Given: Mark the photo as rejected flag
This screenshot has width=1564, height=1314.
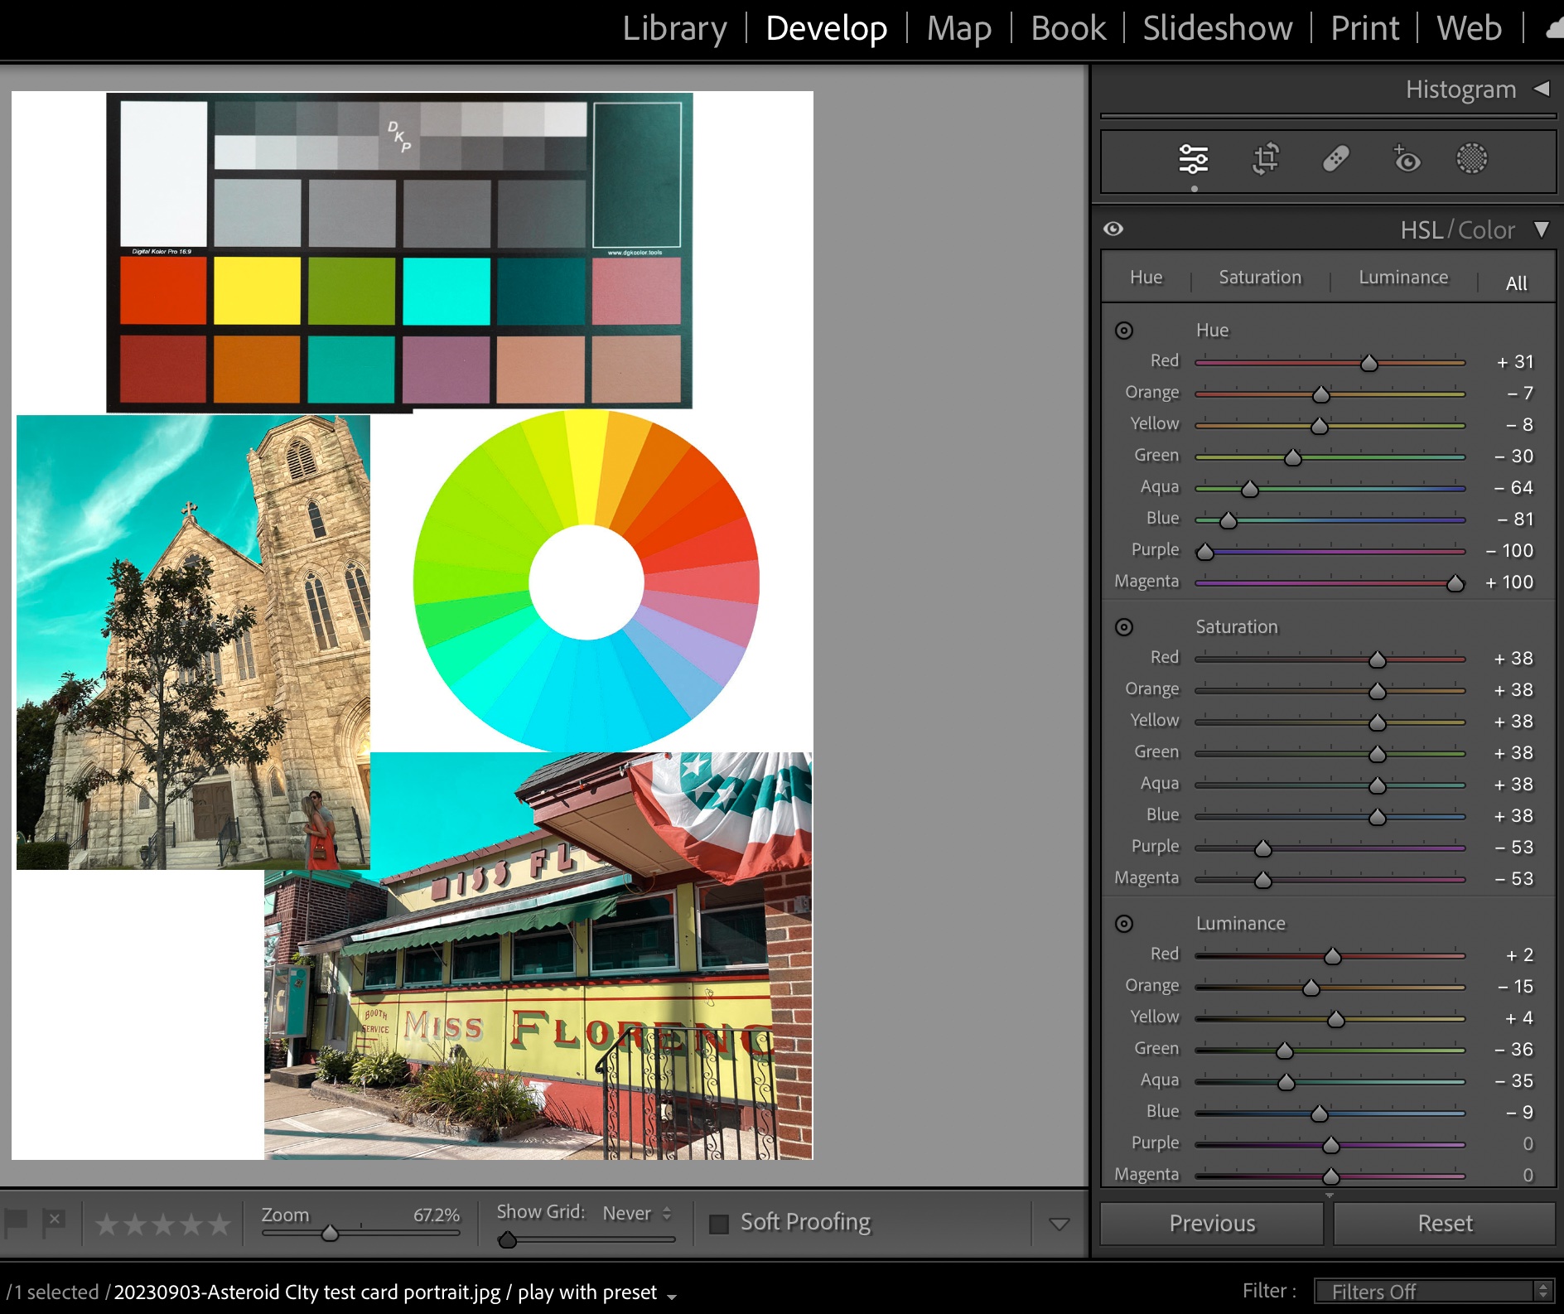Looking at the screenshot, I should click(54, 1222).
